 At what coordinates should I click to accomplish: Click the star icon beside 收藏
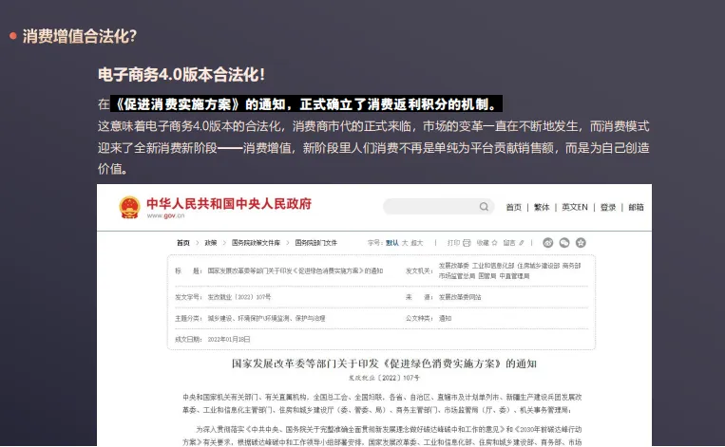click(x=494, y=243)
